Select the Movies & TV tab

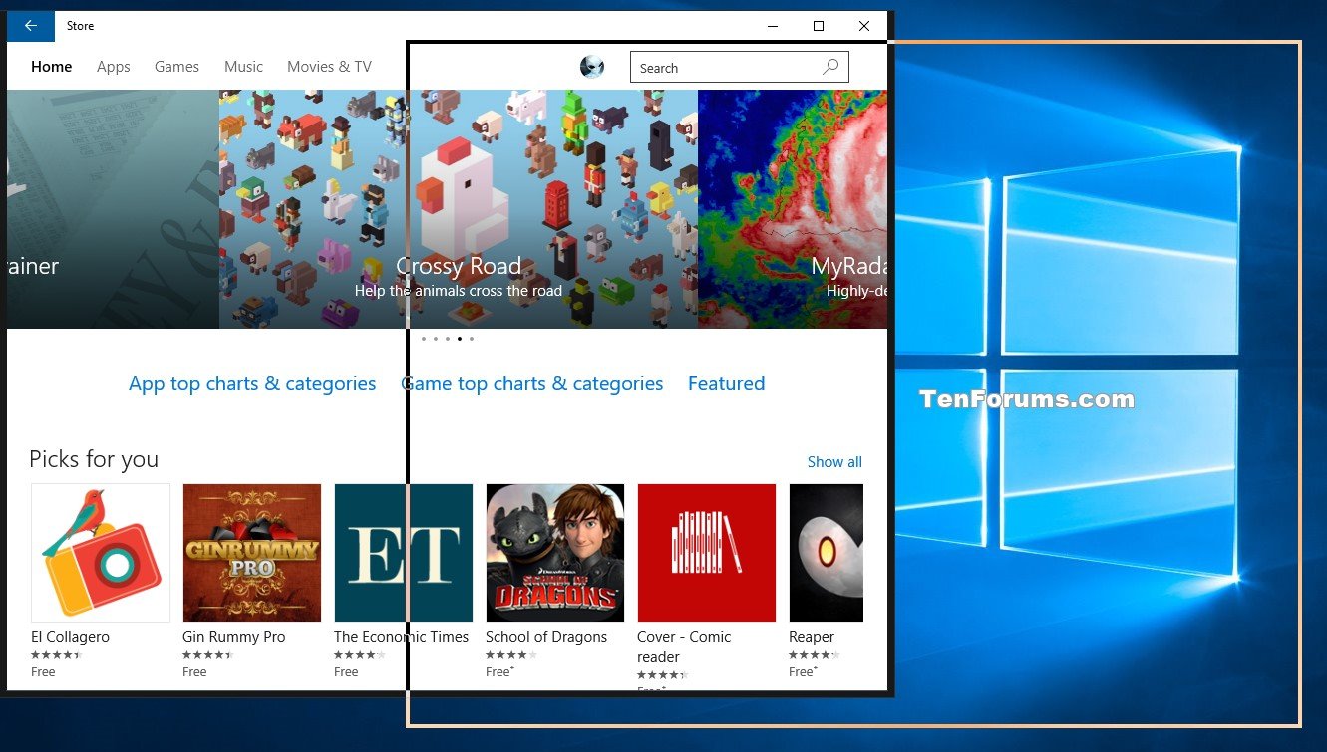click(329, 67)
